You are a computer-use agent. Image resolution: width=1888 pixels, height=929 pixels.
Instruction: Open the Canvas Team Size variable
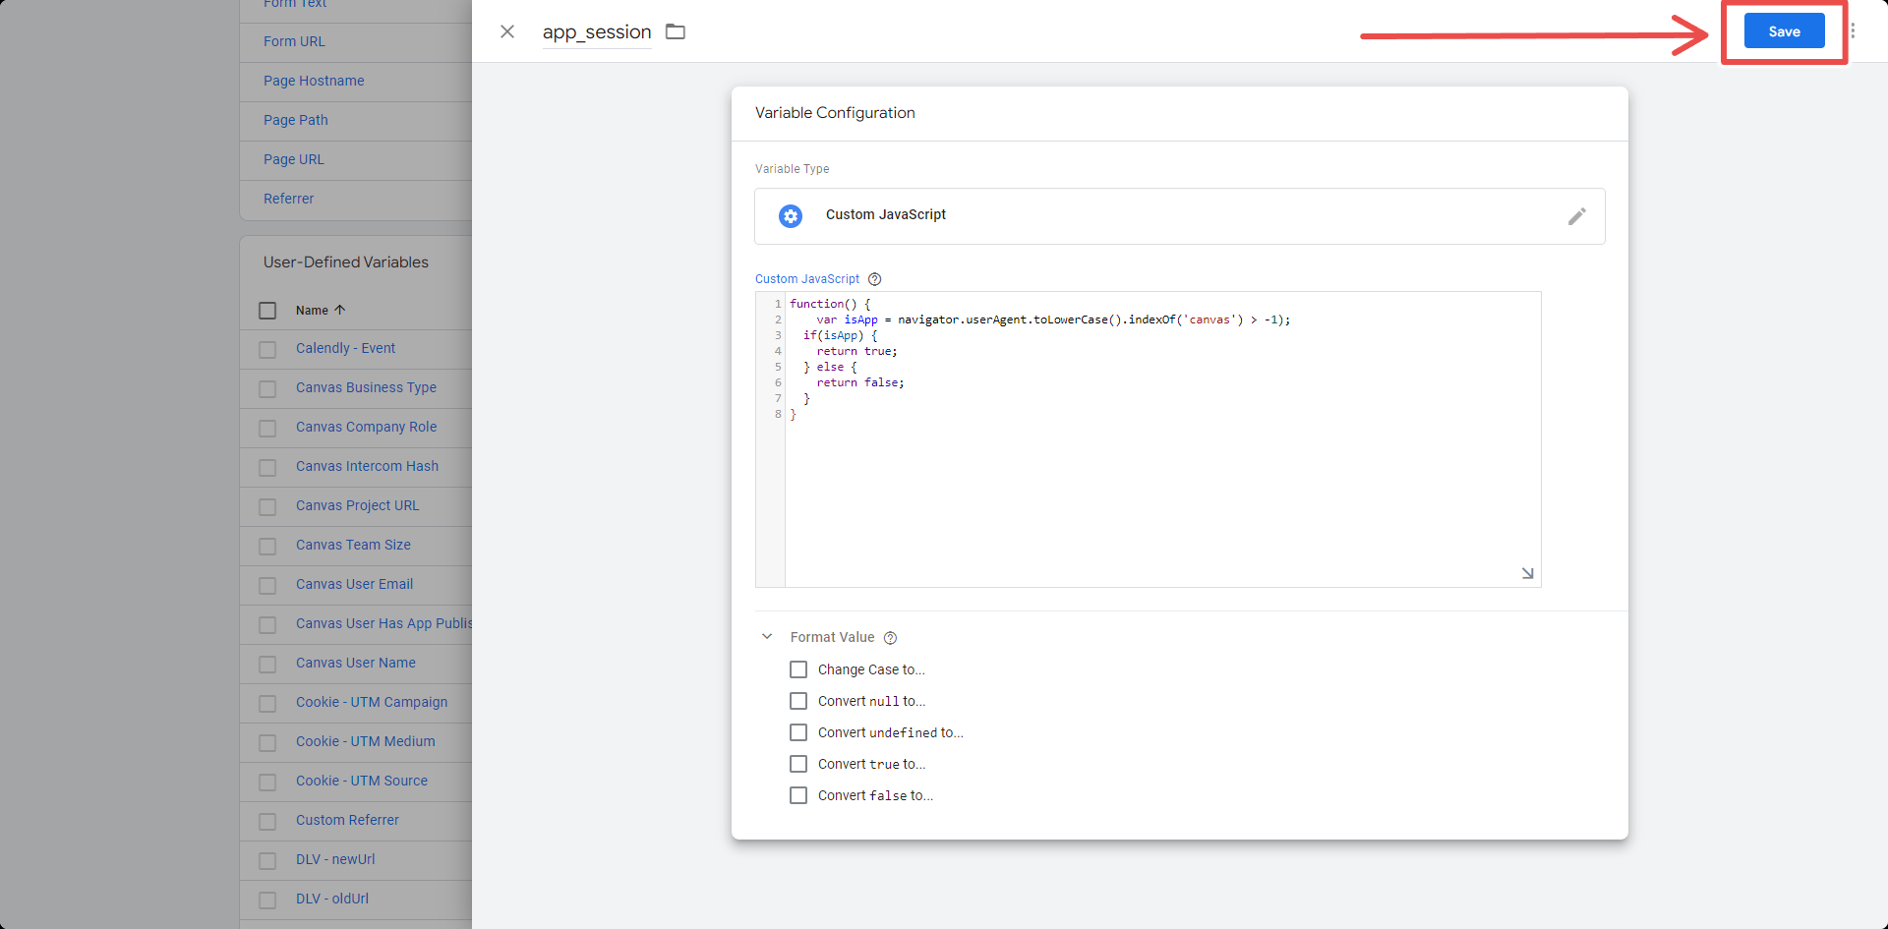[x=353, y=545]
